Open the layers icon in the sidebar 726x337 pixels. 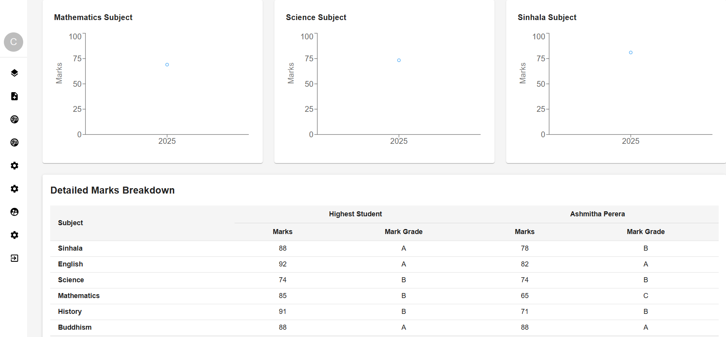[14, 73]
